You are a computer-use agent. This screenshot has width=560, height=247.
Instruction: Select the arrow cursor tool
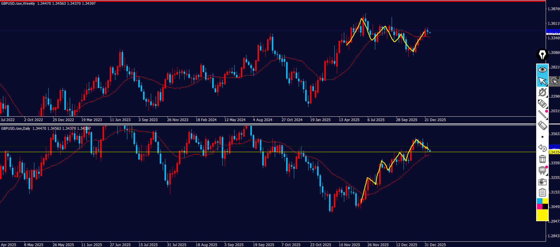(x=542, y=81)
